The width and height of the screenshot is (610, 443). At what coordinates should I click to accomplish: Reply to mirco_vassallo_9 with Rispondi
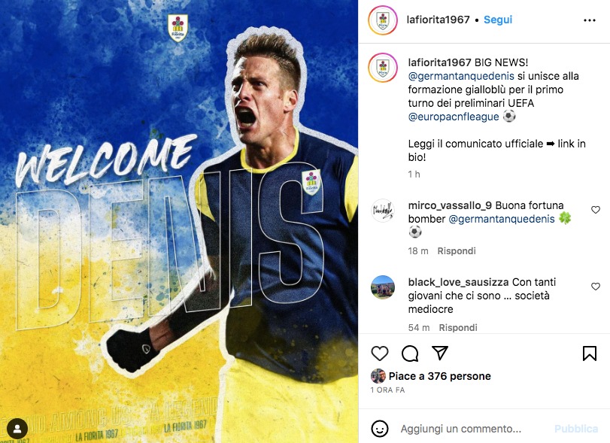[x=457, y=251]
